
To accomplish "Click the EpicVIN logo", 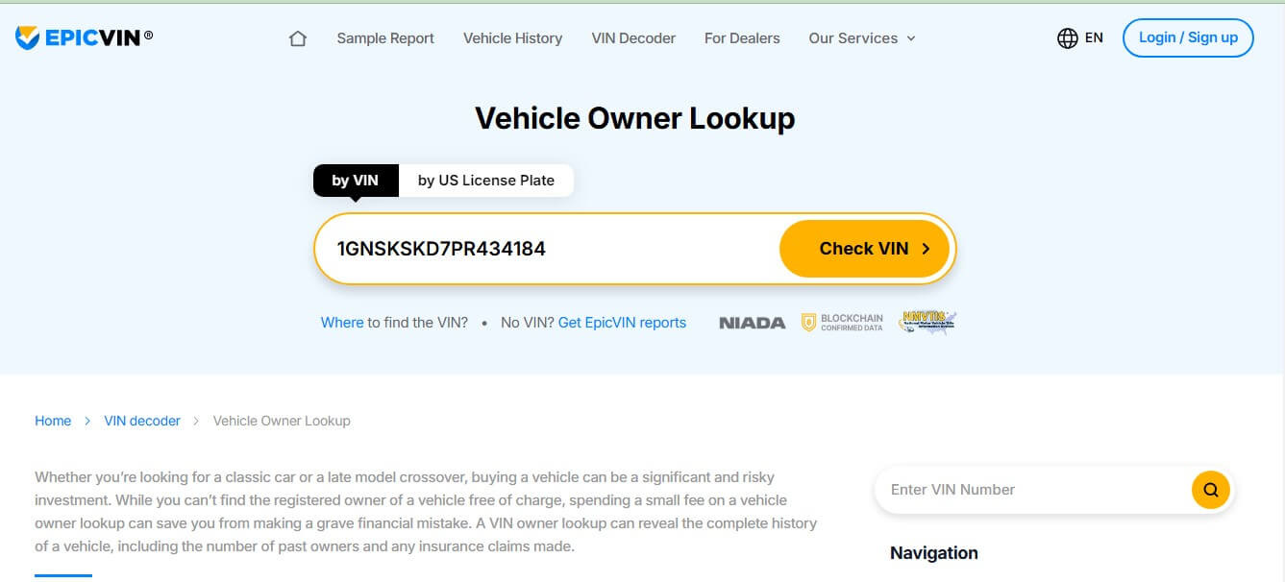I will point(82,36).
